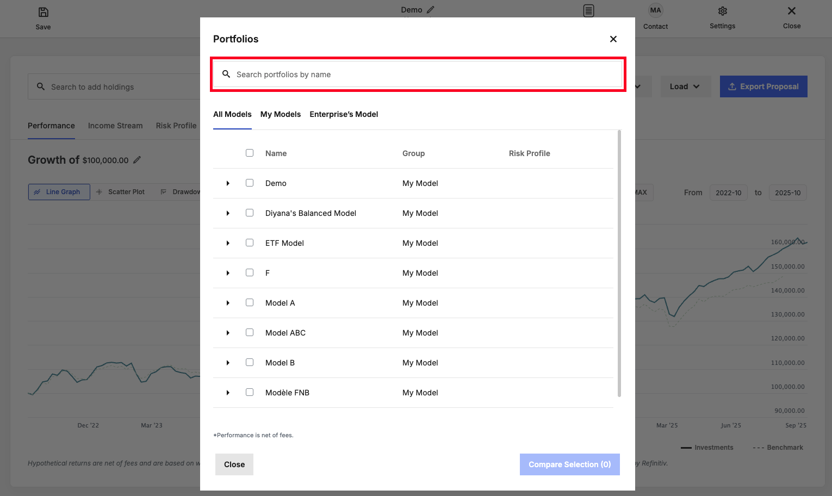The image size is (832, 496).
Task: Click the Model ABC portfolio name
Action: pyautogui.click(x=285, y=333)
